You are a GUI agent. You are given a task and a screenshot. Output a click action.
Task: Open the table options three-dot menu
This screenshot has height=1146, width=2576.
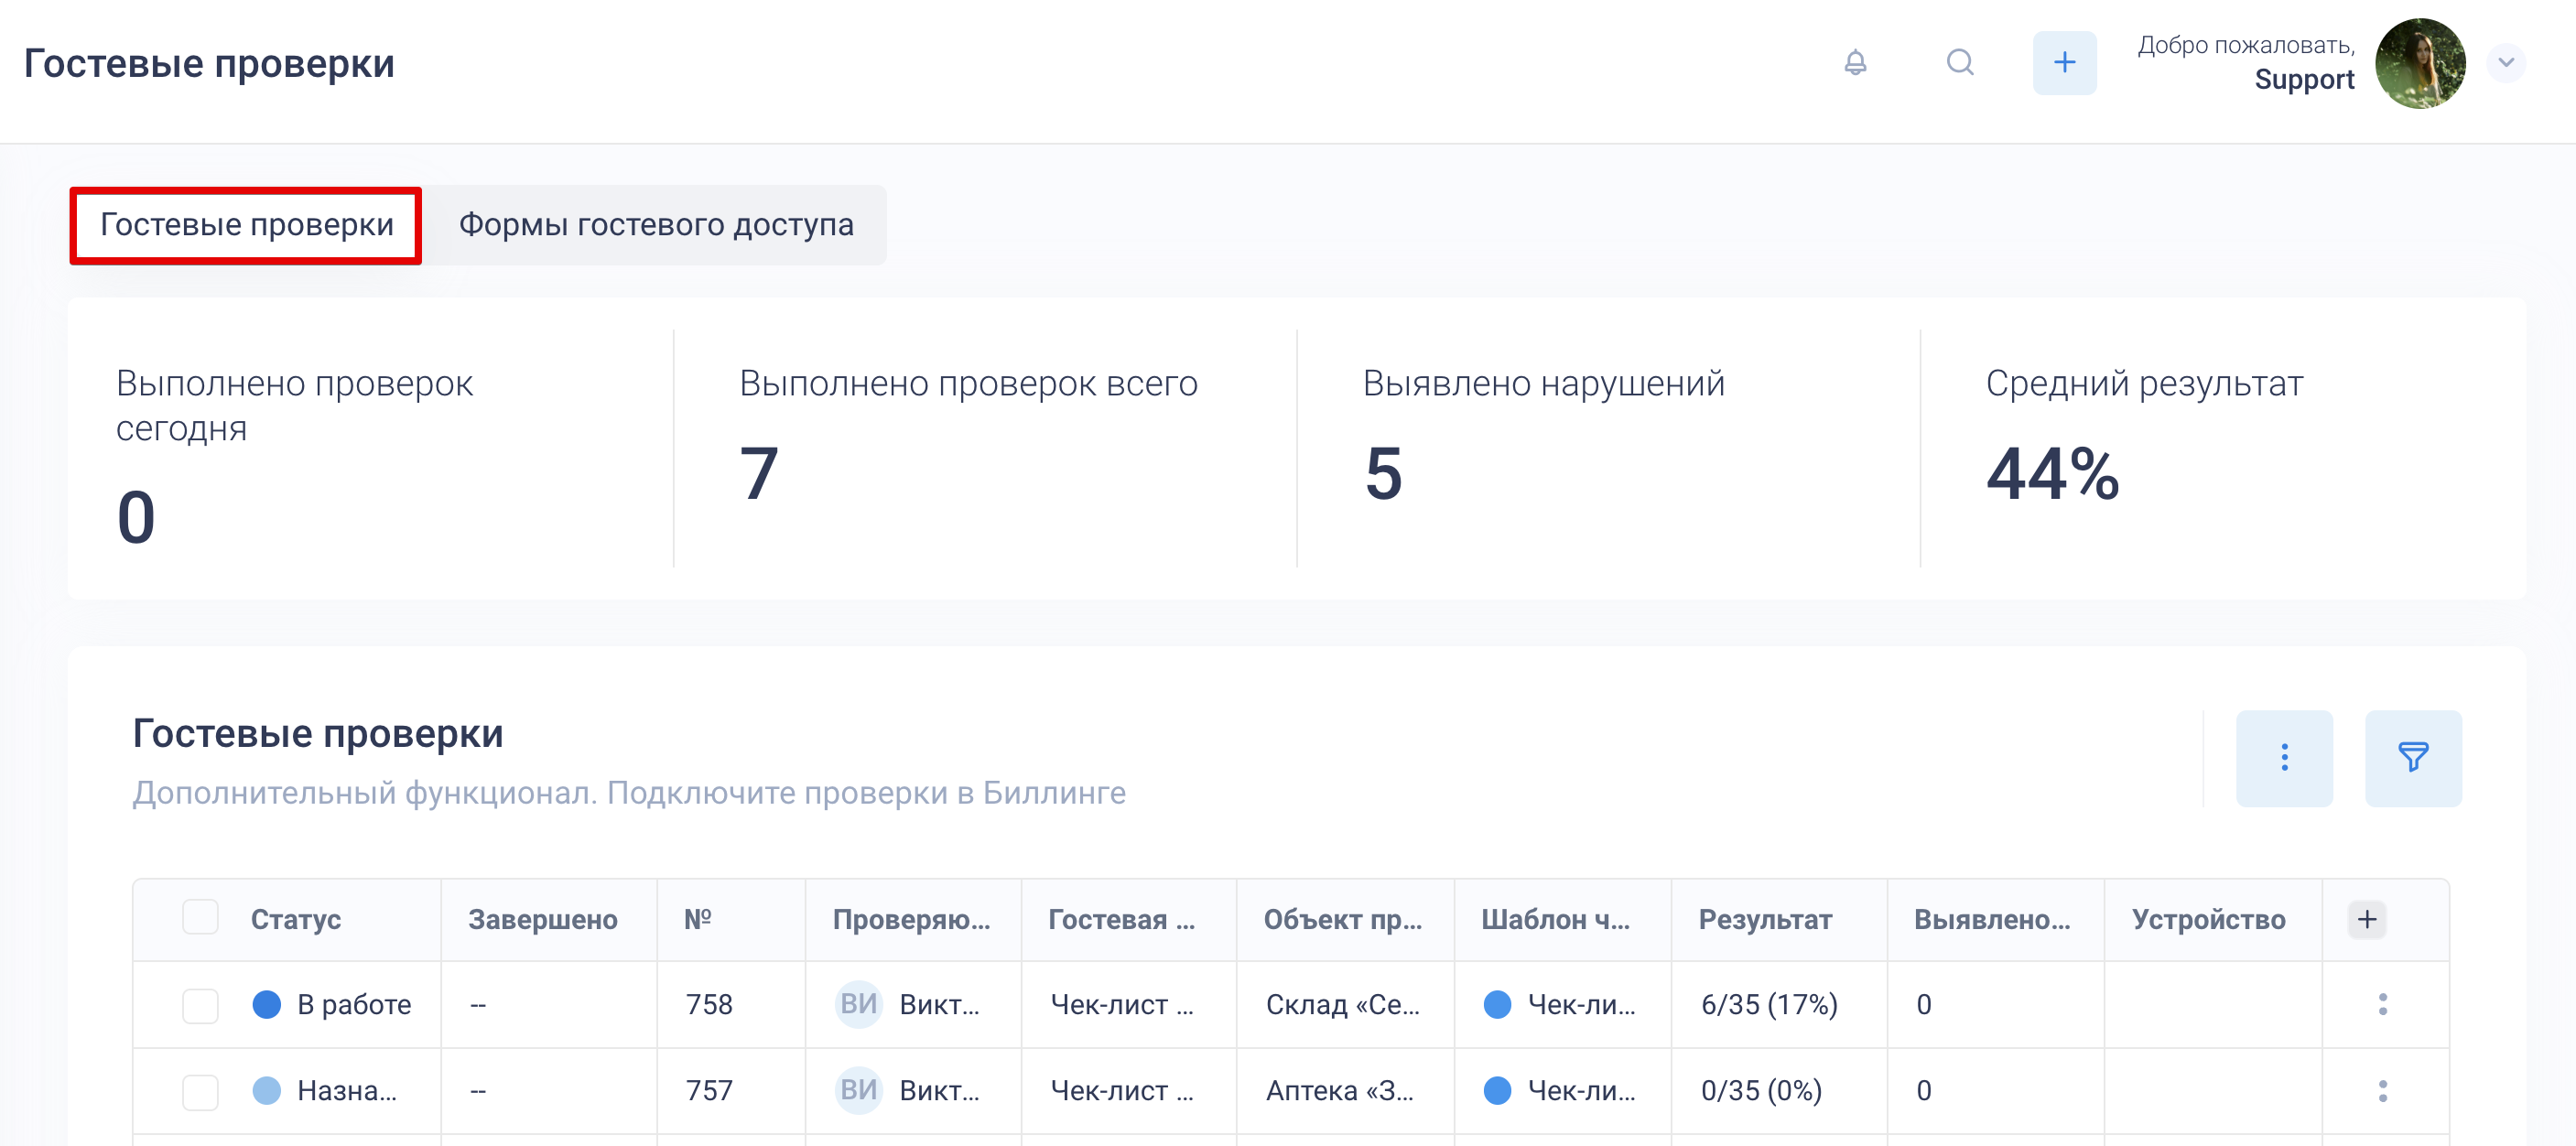coord(2283,758)
